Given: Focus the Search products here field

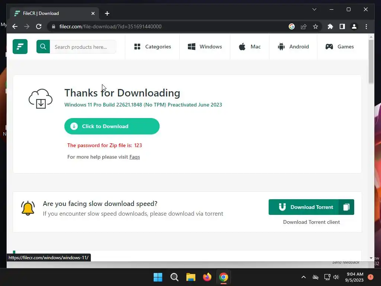Looking at the screenshot, I should click(83, 47).
